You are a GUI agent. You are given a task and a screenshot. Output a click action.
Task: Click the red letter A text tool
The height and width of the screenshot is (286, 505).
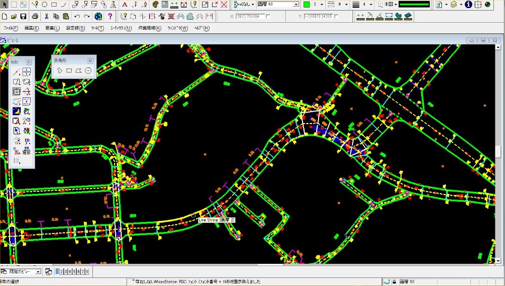point(125,5)
